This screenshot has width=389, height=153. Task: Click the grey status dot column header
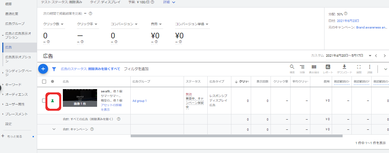pos(52,82)
